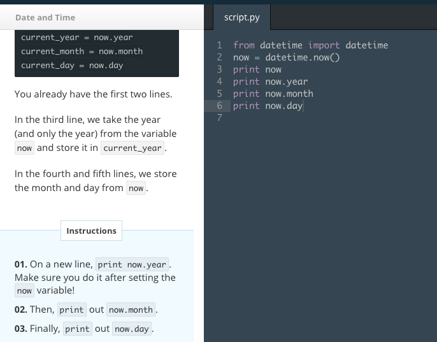Click the 'from datetime import datetime' line
This screenshot has height=342, width=437.
[x=310, y=45]
